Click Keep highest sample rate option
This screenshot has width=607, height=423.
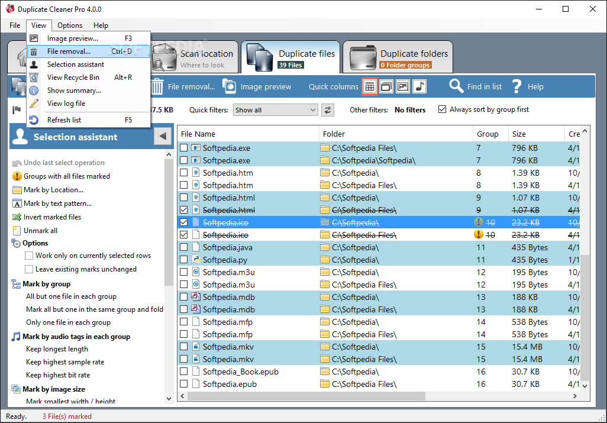pos(65,362)
